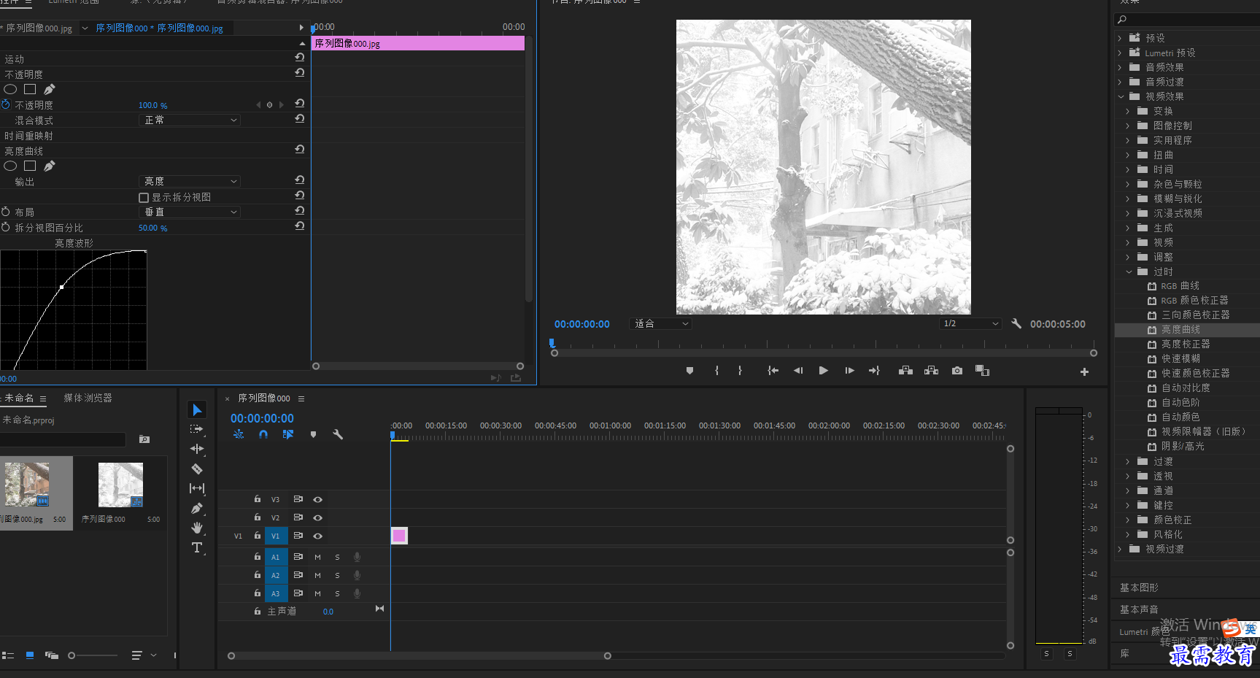Mute audio track A1
Image resolution: width=1260 pixels, height=678 pixels.
coord(317,557)
